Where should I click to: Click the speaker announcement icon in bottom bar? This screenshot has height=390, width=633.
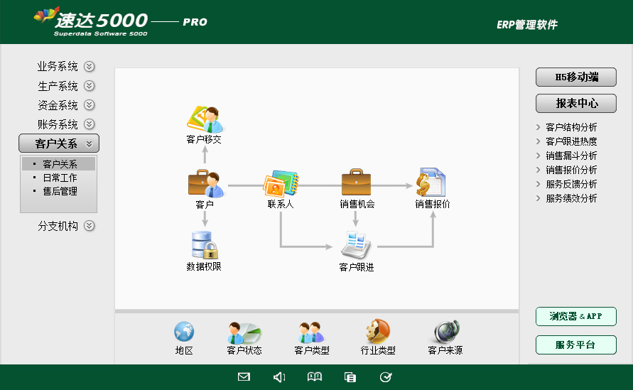(279, 377)
